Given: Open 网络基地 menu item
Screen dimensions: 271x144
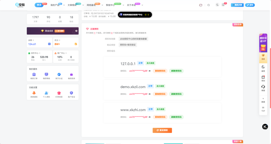Looking at the screenshot, I should click(x=91, y=5).
